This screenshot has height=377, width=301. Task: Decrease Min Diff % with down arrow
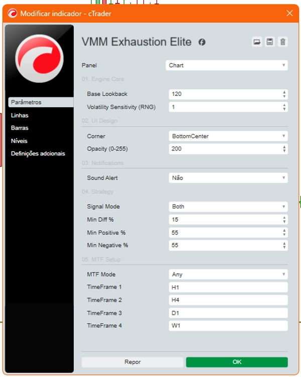(284, 222)
